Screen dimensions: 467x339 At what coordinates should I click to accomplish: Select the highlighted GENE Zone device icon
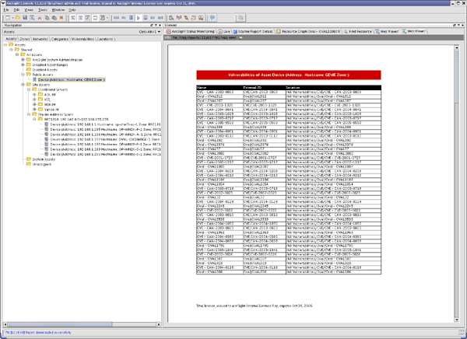(x=34, y=79)
